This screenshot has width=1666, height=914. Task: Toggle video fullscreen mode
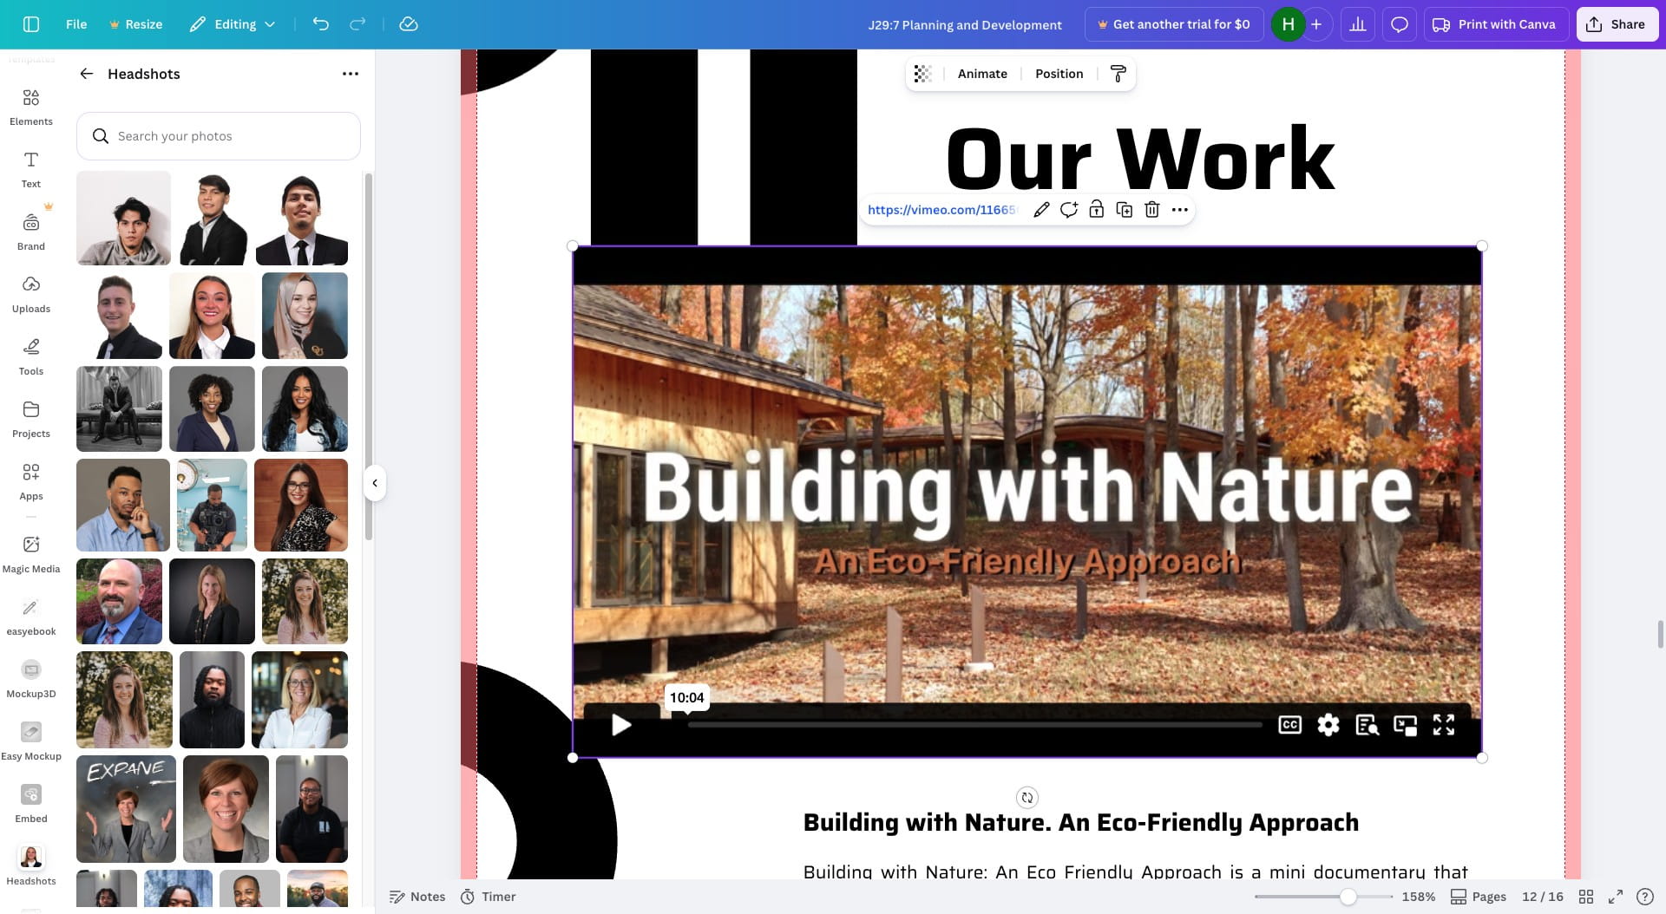(1444, 725)
